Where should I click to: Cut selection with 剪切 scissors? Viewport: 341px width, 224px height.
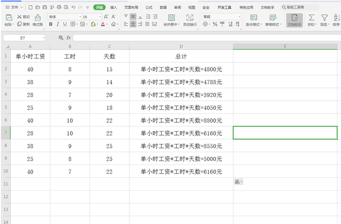23,17
